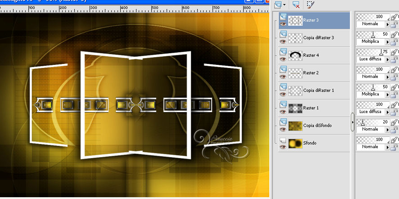
Task: Click the layers palette splitter arrow handle
Action: click(353, 122)
